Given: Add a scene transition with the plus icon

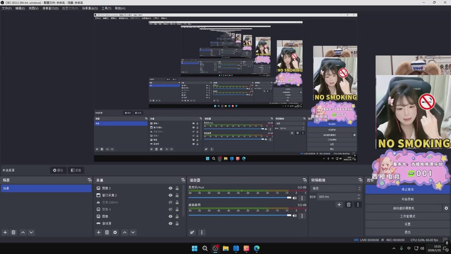Looking at the screenshot, I should point(339,204).
